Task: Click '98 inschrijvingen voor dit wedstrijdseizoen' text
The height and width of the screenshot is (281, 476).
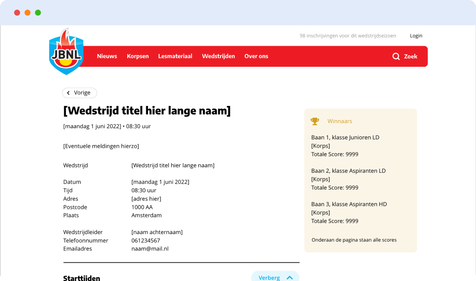Action: (x=348, y=36)
